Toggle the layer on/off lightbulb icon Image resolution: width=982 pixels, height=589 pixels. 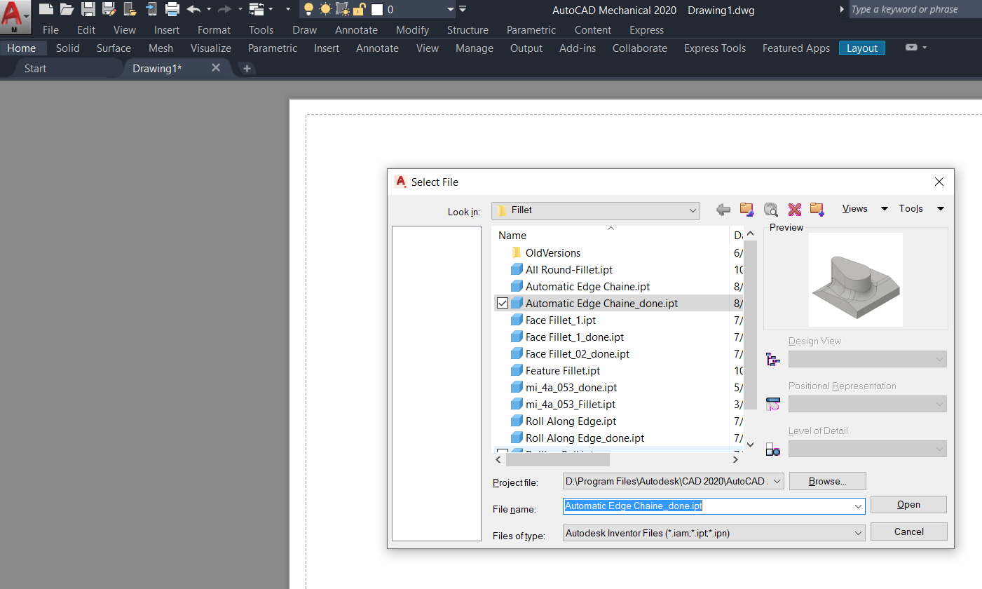click(x=308, y=9)
